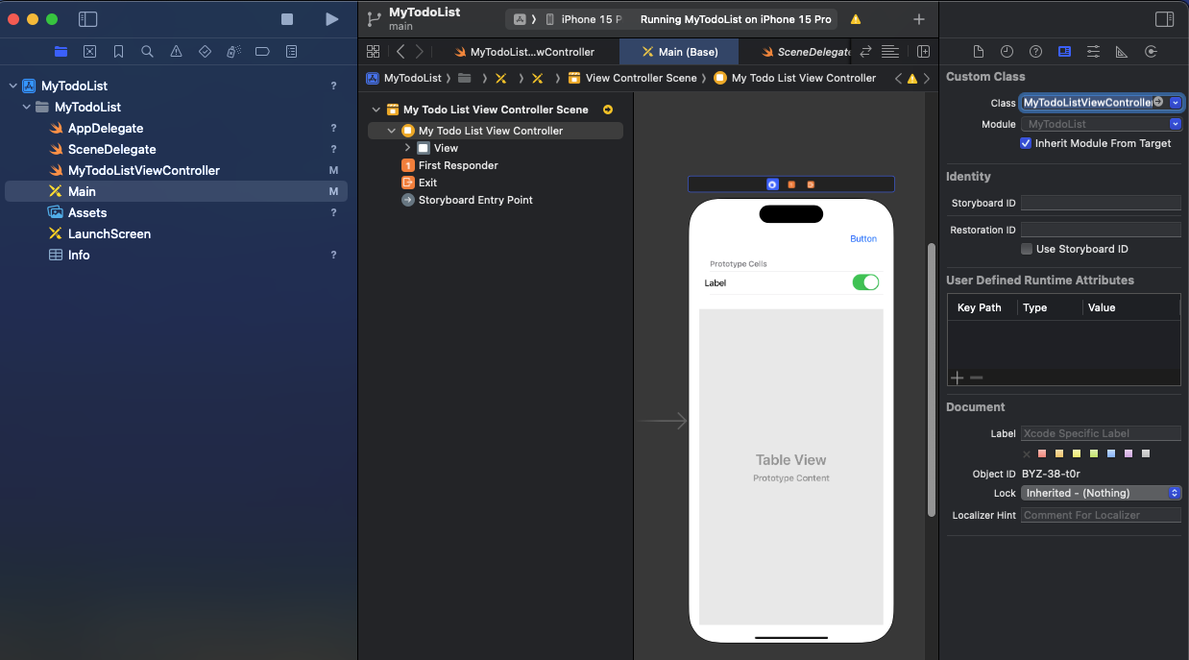Collapse My Todo List View Controller Scene

pyautogui.click(x=376, y=110)
